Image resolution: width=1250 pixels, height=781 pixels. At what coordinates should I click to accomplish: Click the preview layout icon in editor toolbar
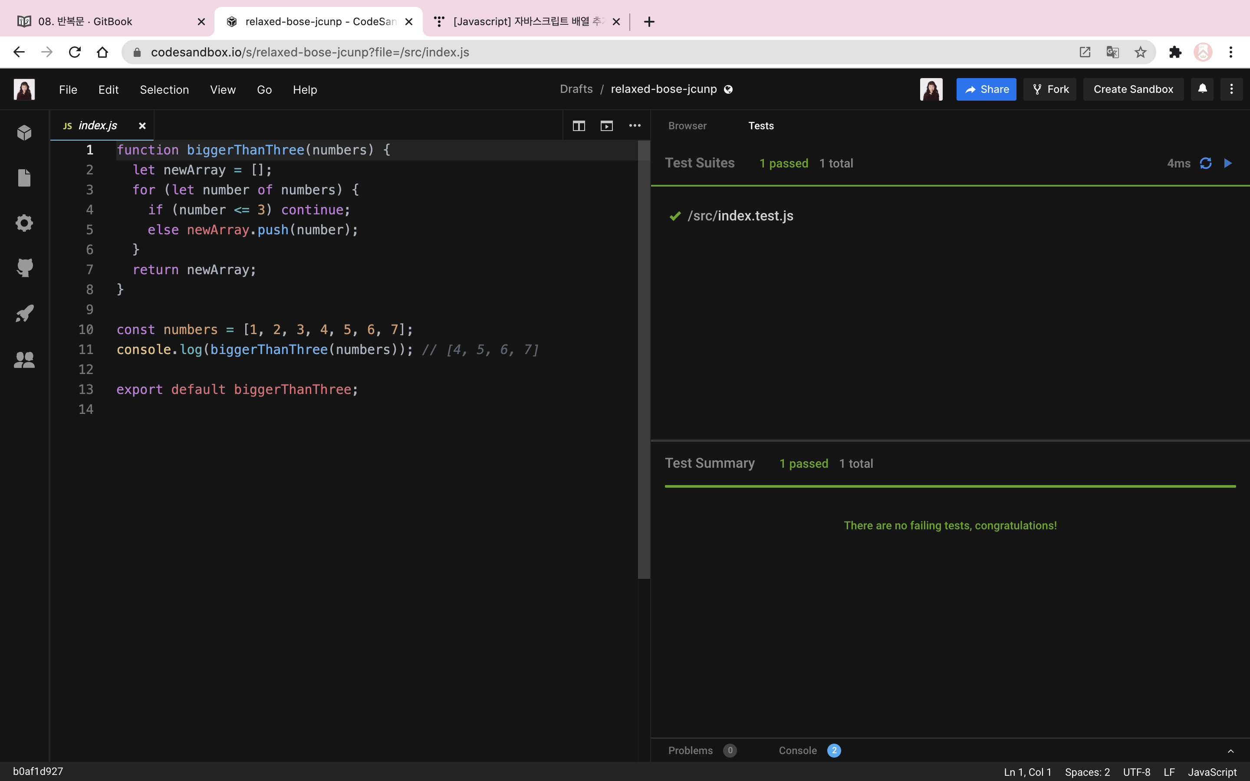607,126
